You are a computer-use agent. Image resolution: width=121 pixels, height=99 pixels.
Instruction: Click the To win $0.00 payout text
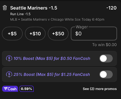click(x=105, y=45)
